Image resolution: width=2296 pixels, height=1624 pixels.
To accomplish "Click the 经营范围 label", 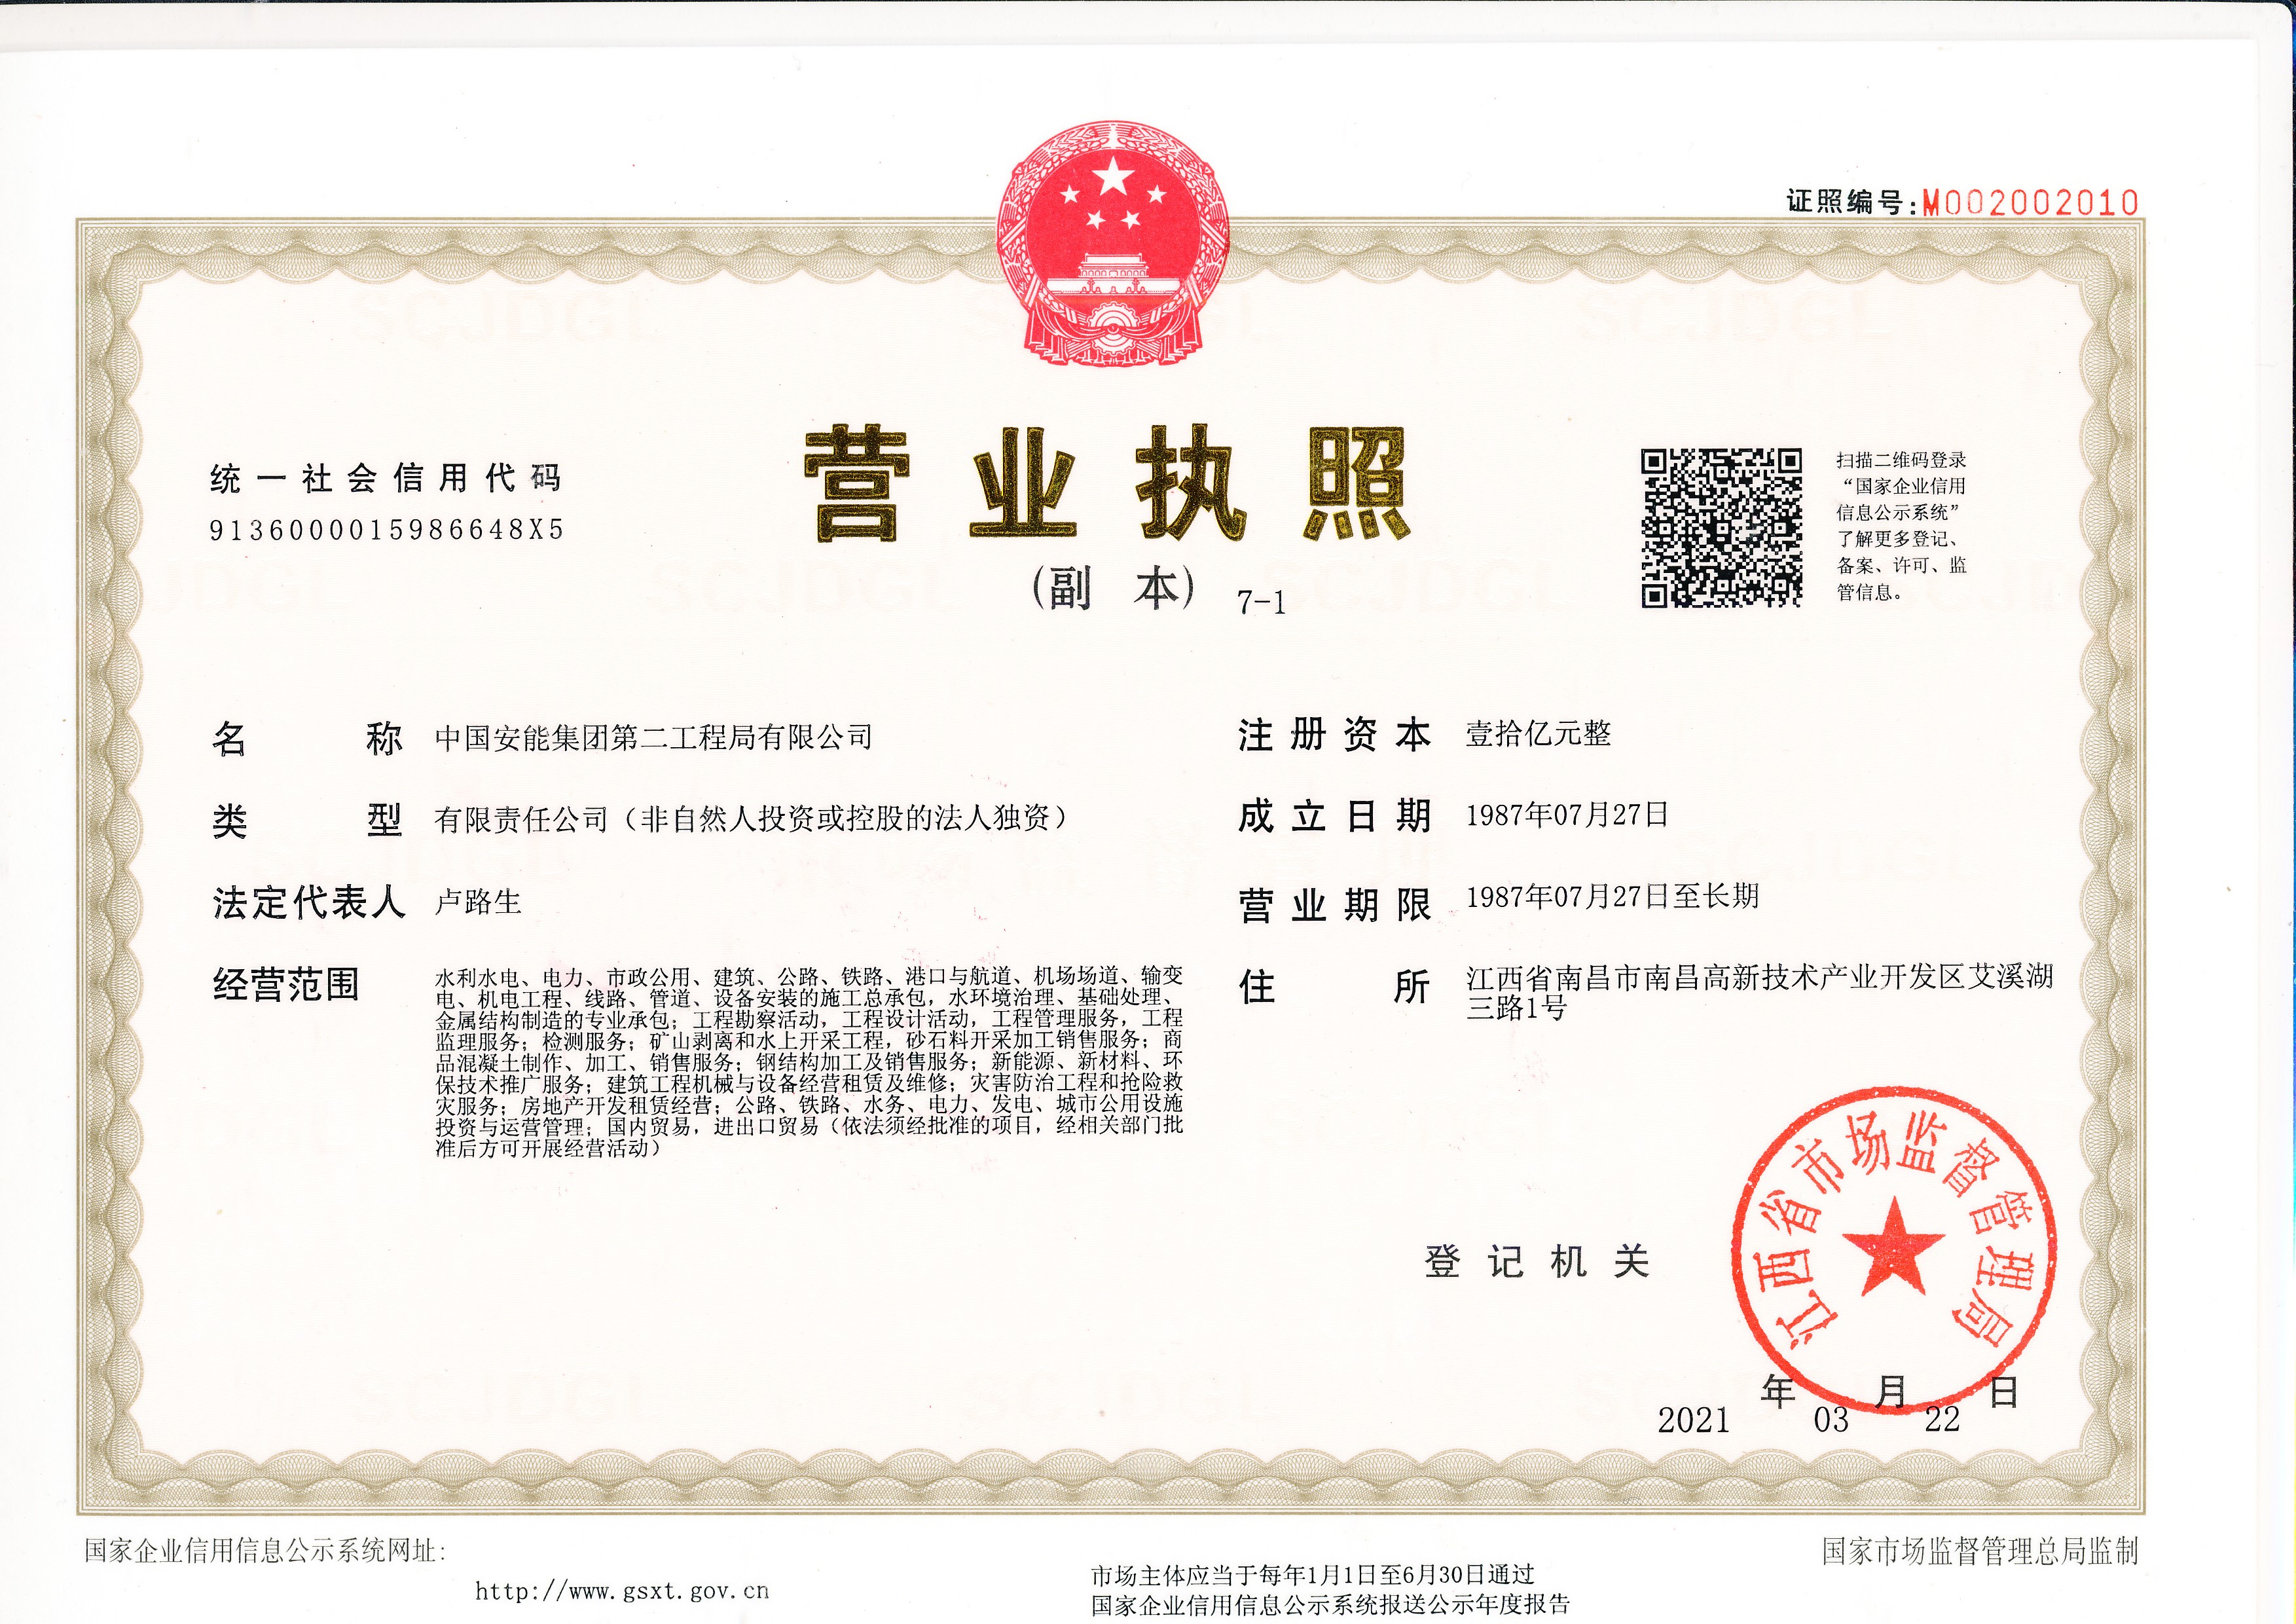I will 286,985.
